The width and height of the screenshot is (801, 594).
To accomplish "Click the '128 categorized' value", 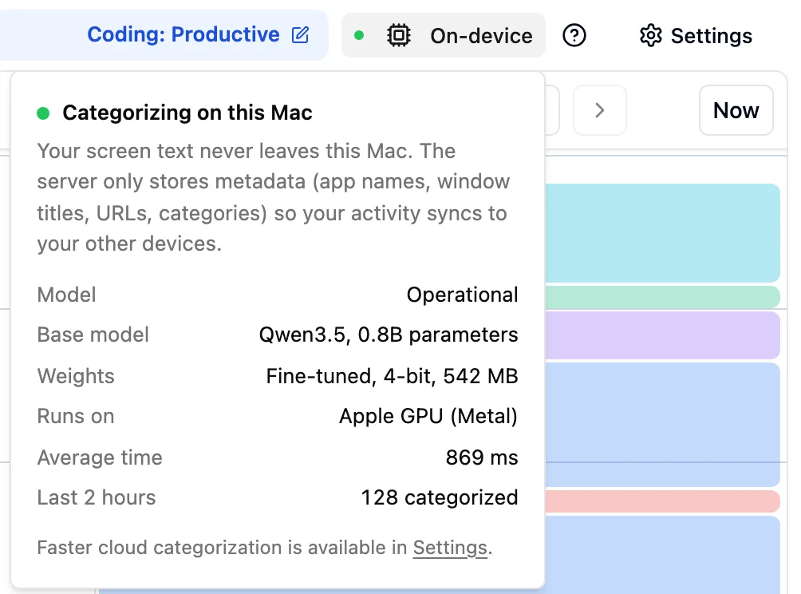I will [x=440, y=497].
